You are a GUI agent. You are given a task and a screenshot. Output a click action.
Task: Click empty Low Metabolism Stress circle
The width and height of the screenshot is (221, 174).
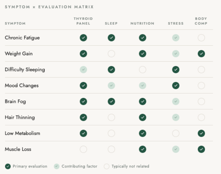(176, 133)
